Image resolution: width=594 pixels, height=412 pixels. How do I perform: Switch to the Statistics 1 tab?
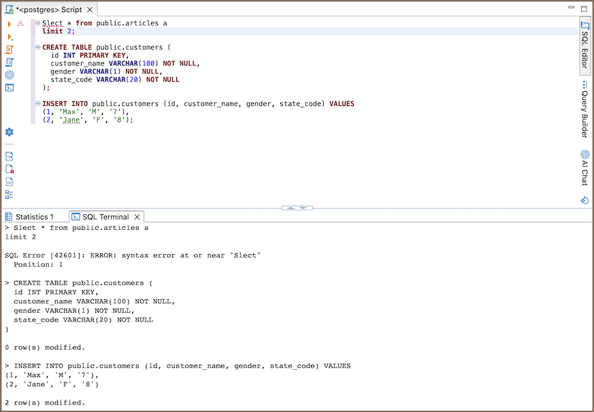pyautogui.click(x=34, y=217)
